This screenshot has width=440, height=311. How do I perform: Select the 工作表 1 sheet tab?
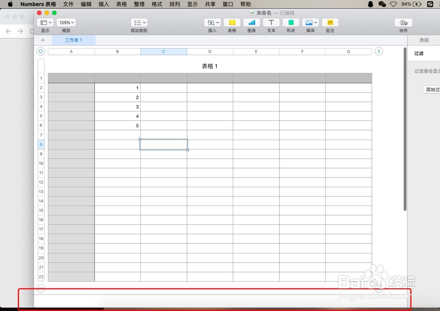coord(73,40)
